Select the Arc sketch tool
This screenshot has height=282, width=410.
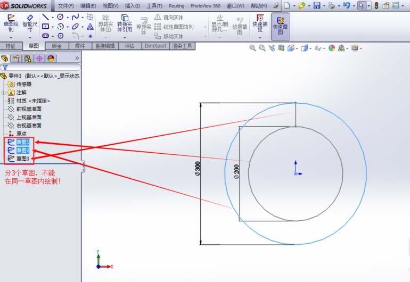[x=60, y=27]
